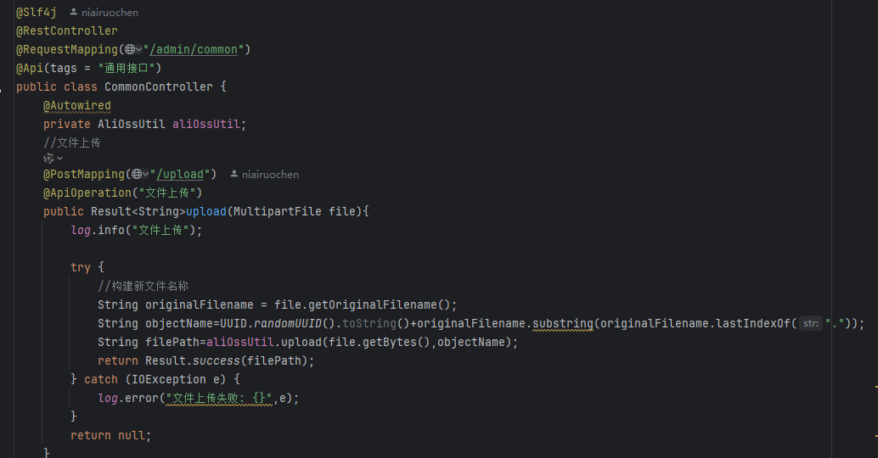Click the author avatar icon next to @Slf4j
Viewport: 878px width, 458px height.
73,12
